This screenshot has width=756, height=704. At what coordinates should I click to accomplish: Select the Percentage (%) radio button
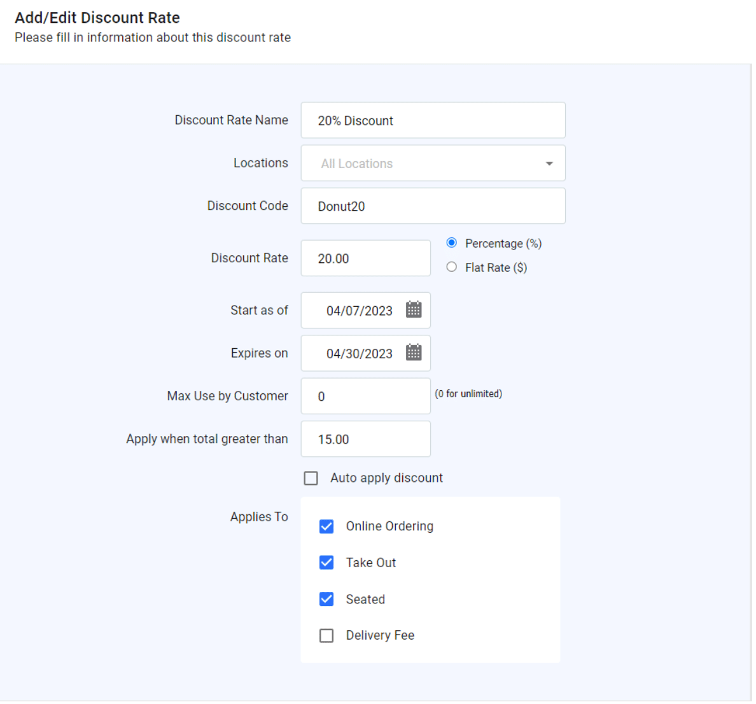(452, 243)
